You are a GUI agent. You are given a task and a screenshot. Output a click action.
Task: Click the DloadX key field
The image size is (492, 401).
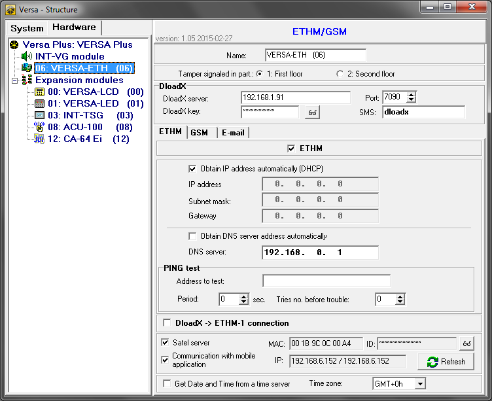270,112
